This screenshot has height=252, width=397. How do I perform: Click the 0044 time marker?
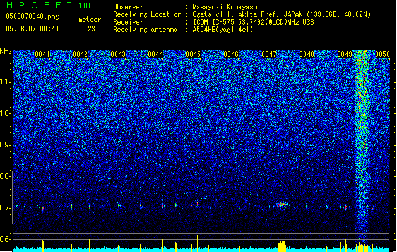155,54
